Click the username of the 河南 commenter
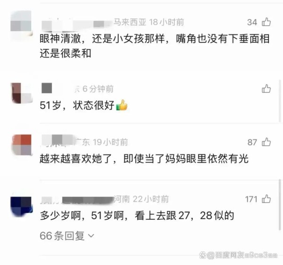 click(x=77, y=200)
